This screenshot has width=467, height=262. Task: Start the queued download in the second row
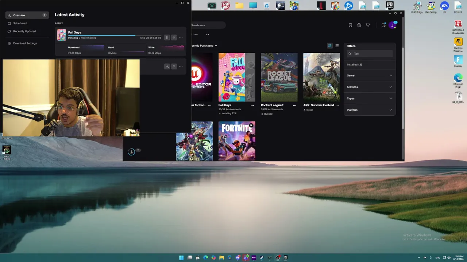pos(167,66)
